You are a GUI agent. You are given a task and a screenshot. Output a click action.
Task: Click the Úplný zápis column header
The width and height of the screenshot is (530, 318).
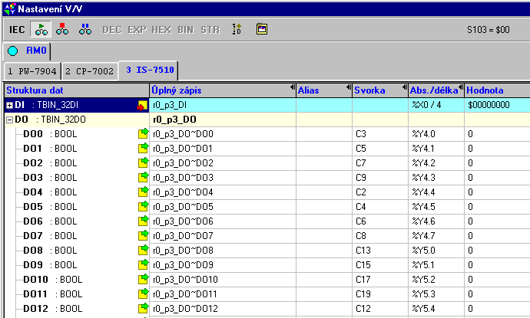pos(223,90)
